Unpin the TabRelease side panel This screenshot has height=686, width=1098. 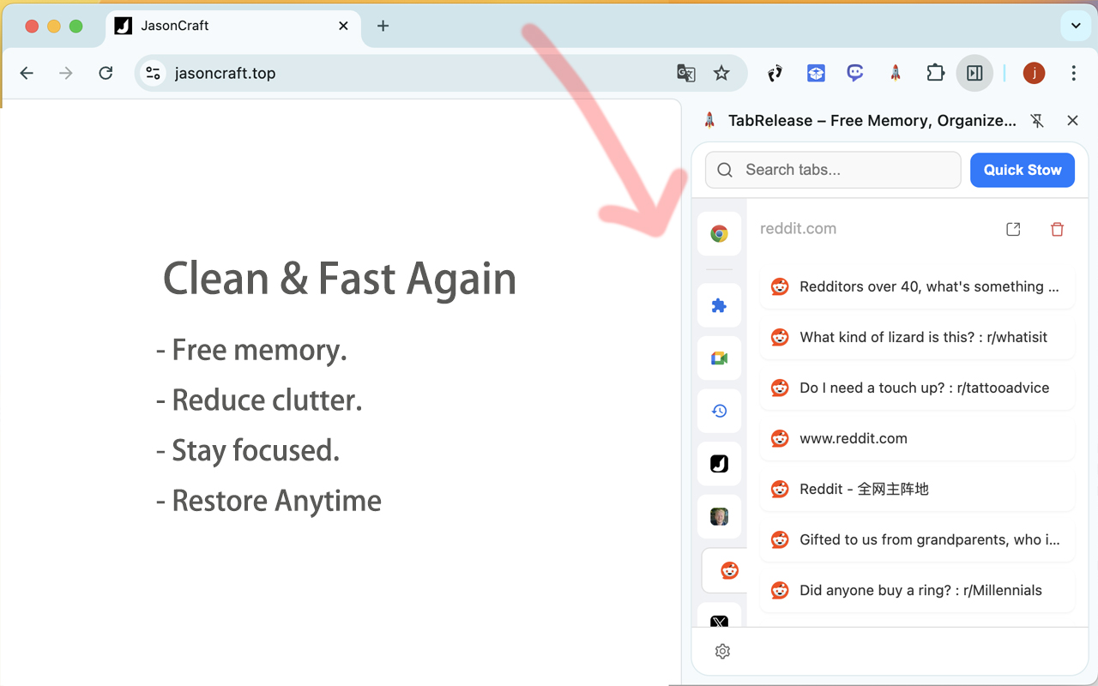click(x=1037, y=120)
